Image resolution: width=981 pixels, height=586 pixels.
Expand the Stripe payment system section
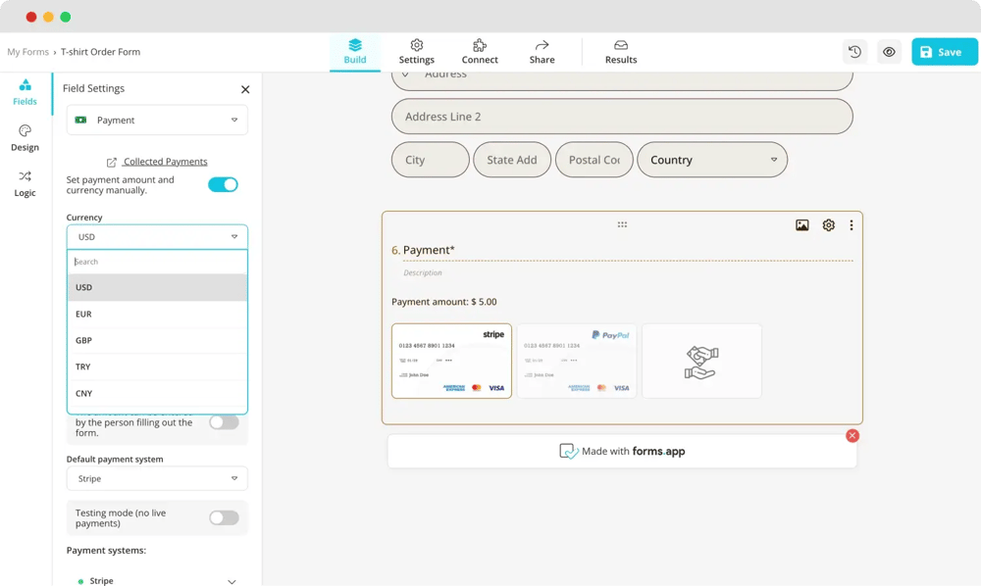pyautogui.click(x=232, y=579)
